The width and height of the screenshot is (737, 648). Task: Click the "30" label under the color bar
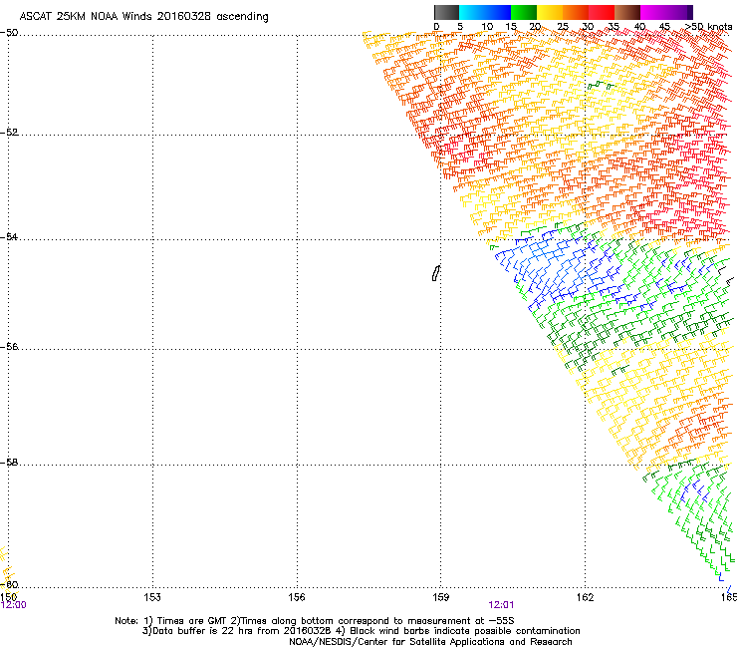588,27
